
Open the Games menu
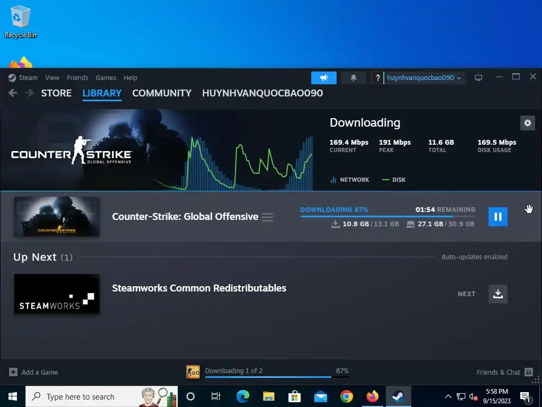(106, 78)
